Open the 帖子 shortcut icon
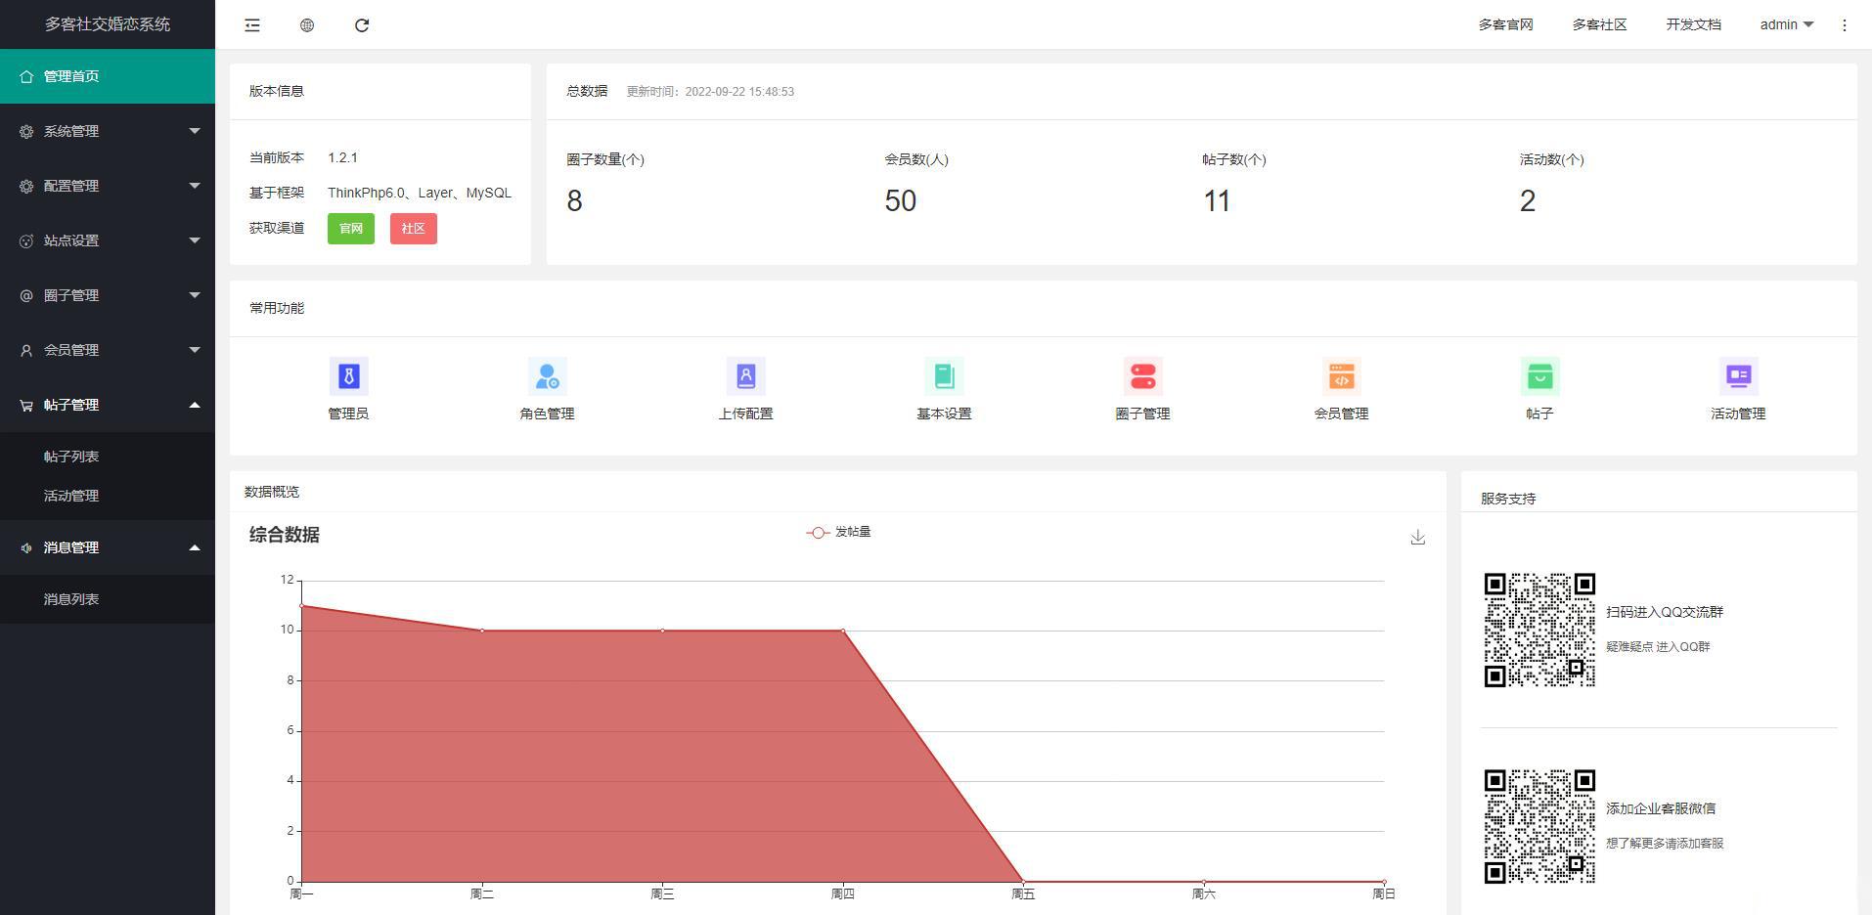 pyautogui.click(x=1539, y=376)
